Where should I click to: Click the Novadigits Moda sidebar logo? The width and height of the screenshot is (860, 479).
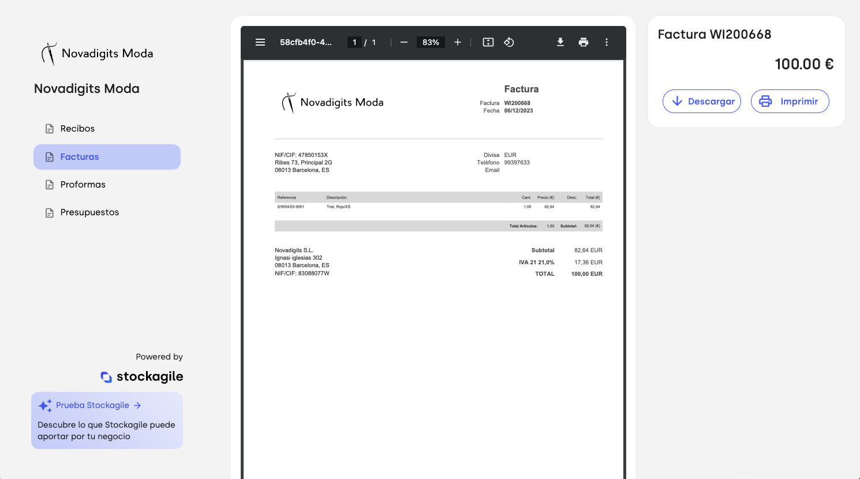pos(97,54)
